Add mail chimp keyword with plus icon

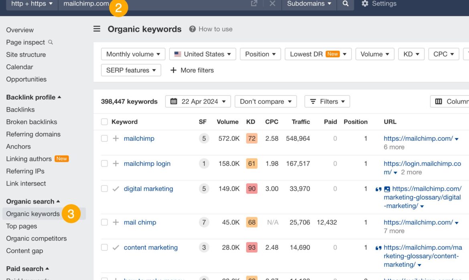coord(116,222)
